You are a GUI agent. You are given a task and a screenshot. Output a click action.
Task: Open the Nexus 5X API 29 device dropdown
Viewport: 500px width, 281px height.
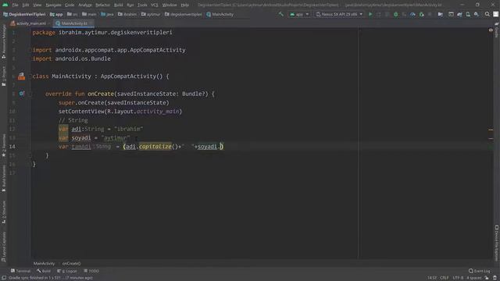(x=339, y=14)
